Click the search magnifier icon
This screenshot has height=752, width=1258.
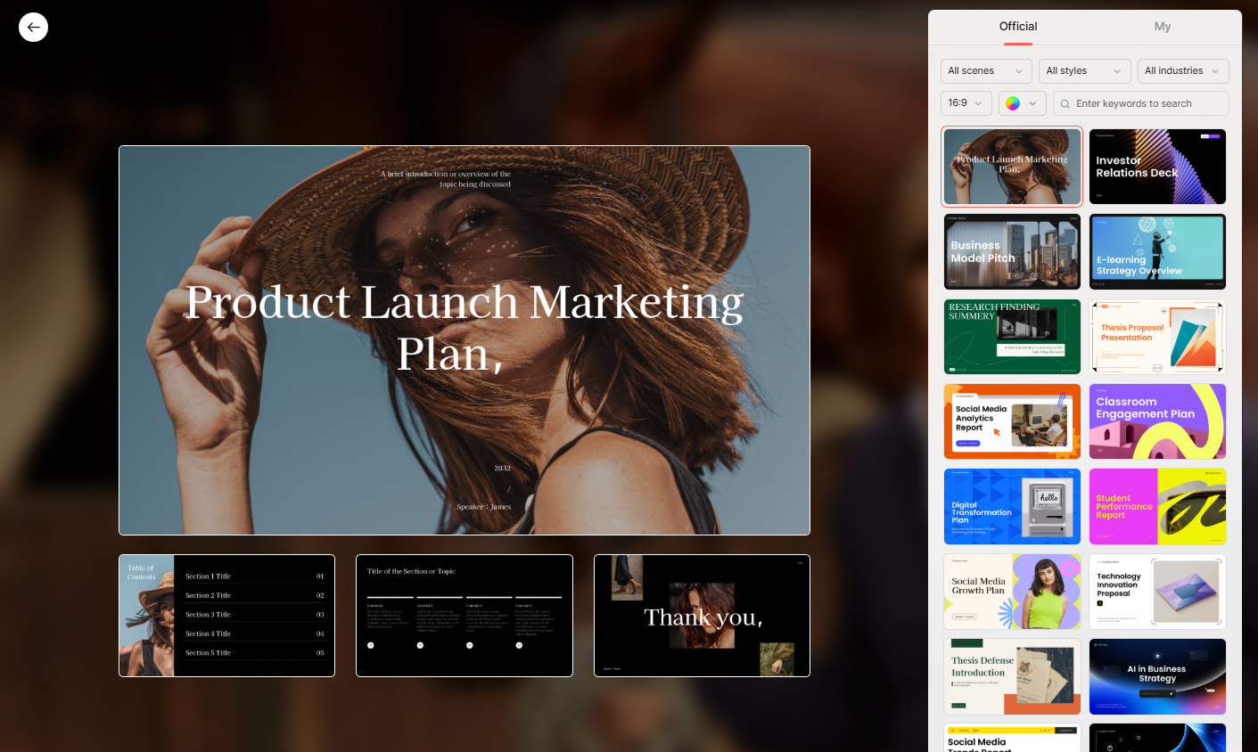[x=1065, y=104]
